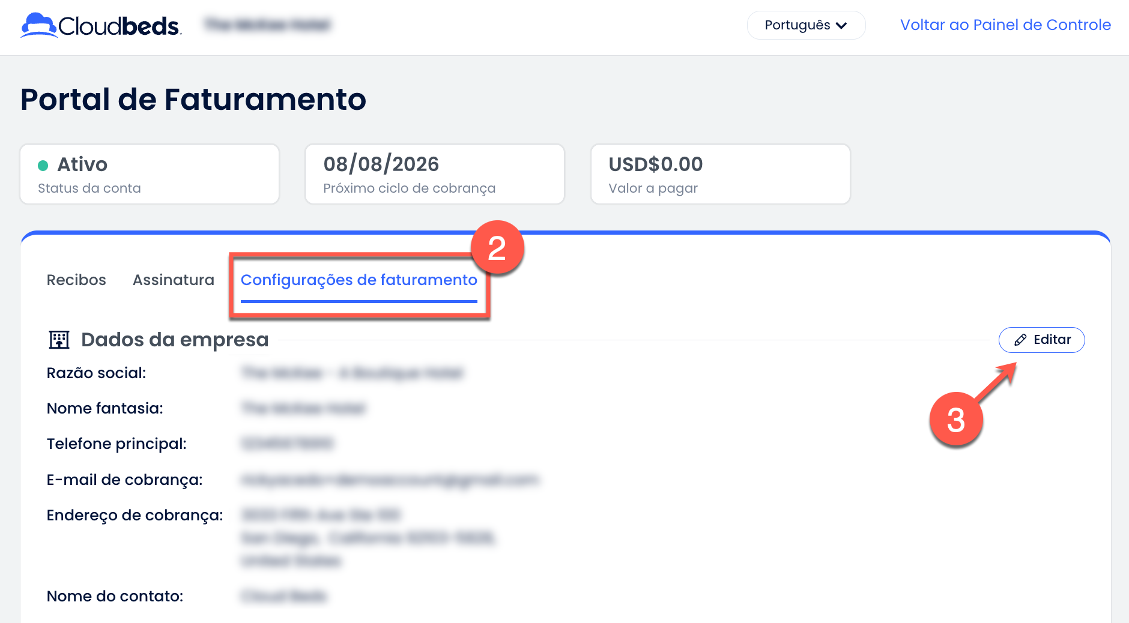Go to Voltar ao Painel de Controle
1129x623 pixels.
pos(1005,25)
